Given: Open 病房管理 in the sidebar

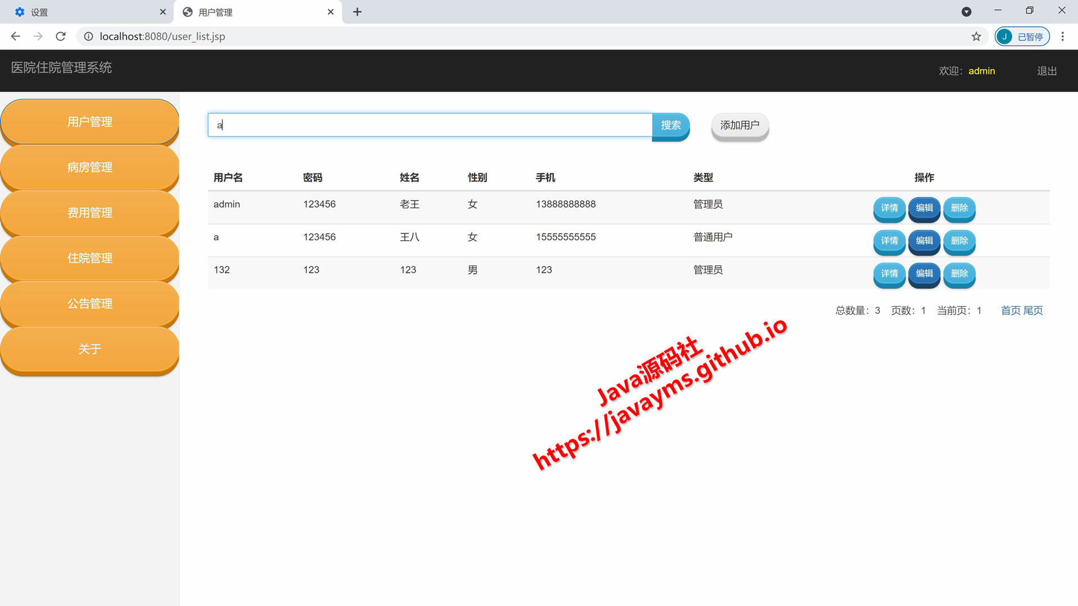Looking at the screenshot, I should pyautogui.click(x=90, y=167).
